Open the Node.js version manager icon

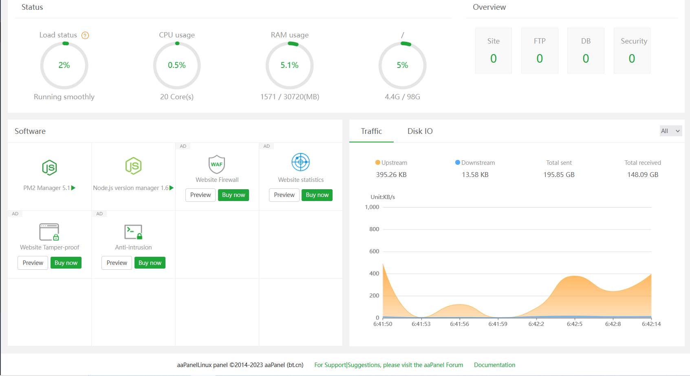pos(133,166)
